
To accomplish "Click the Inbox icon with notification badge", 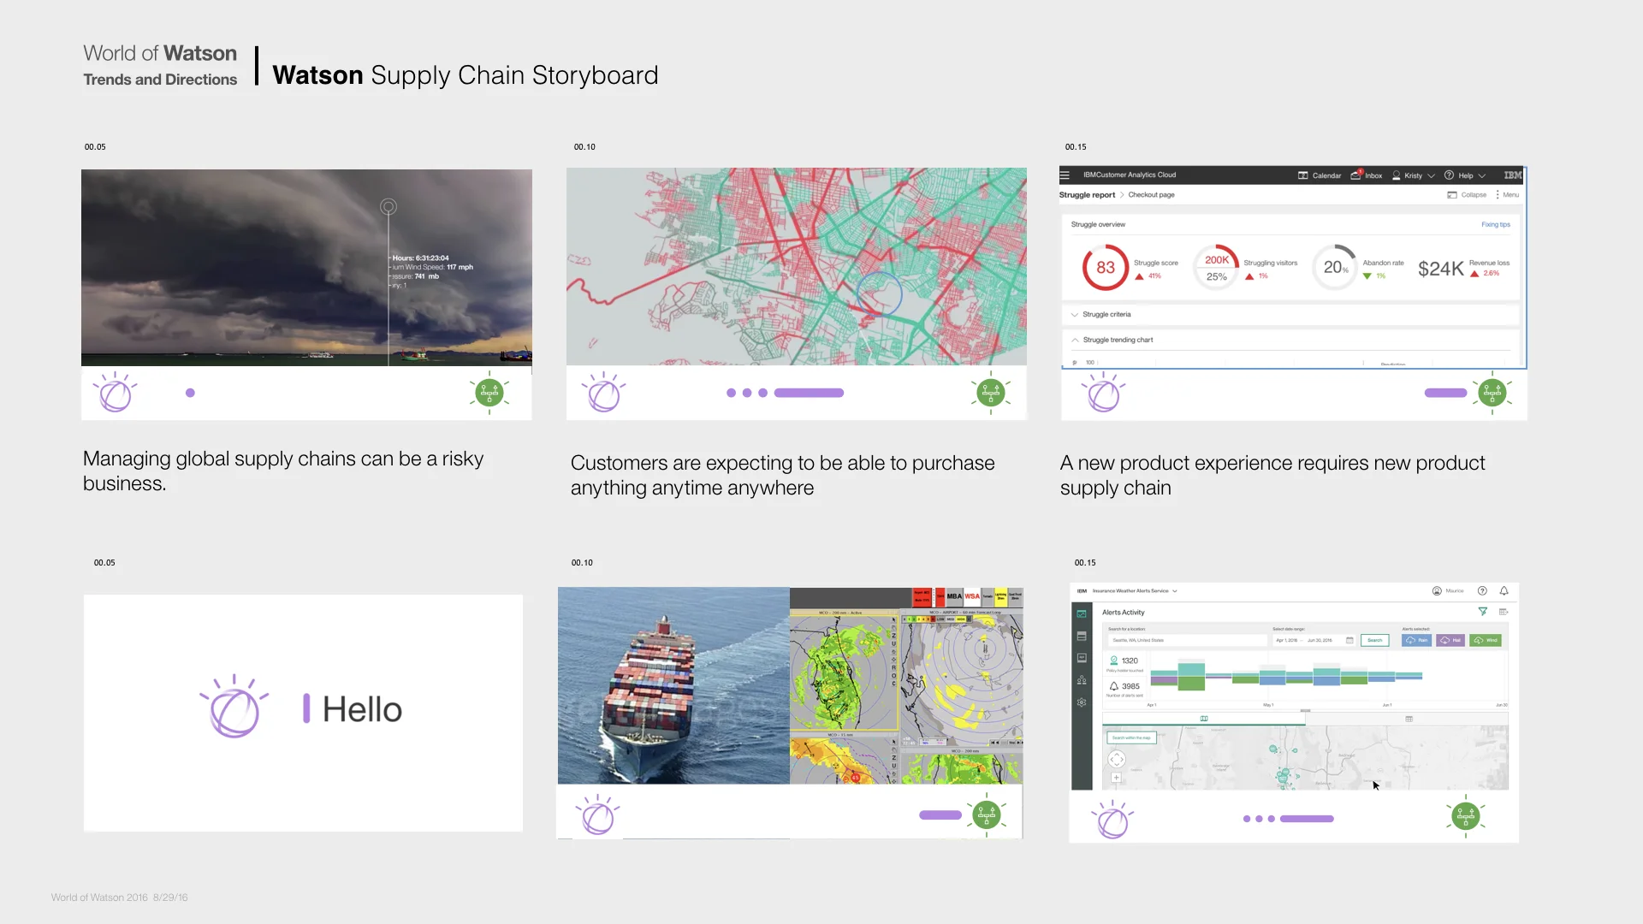I will point(1357,175).
